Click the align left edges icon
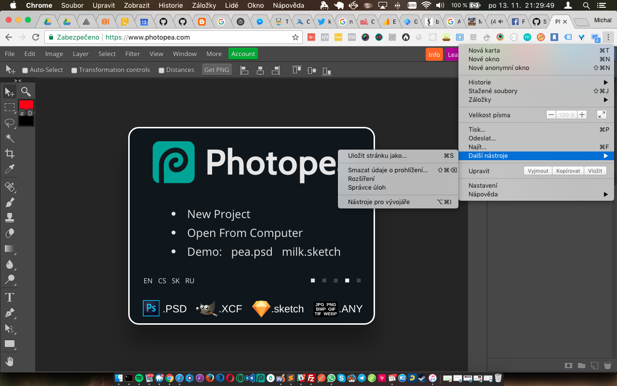The image size is (617, 386). (244, 70)
